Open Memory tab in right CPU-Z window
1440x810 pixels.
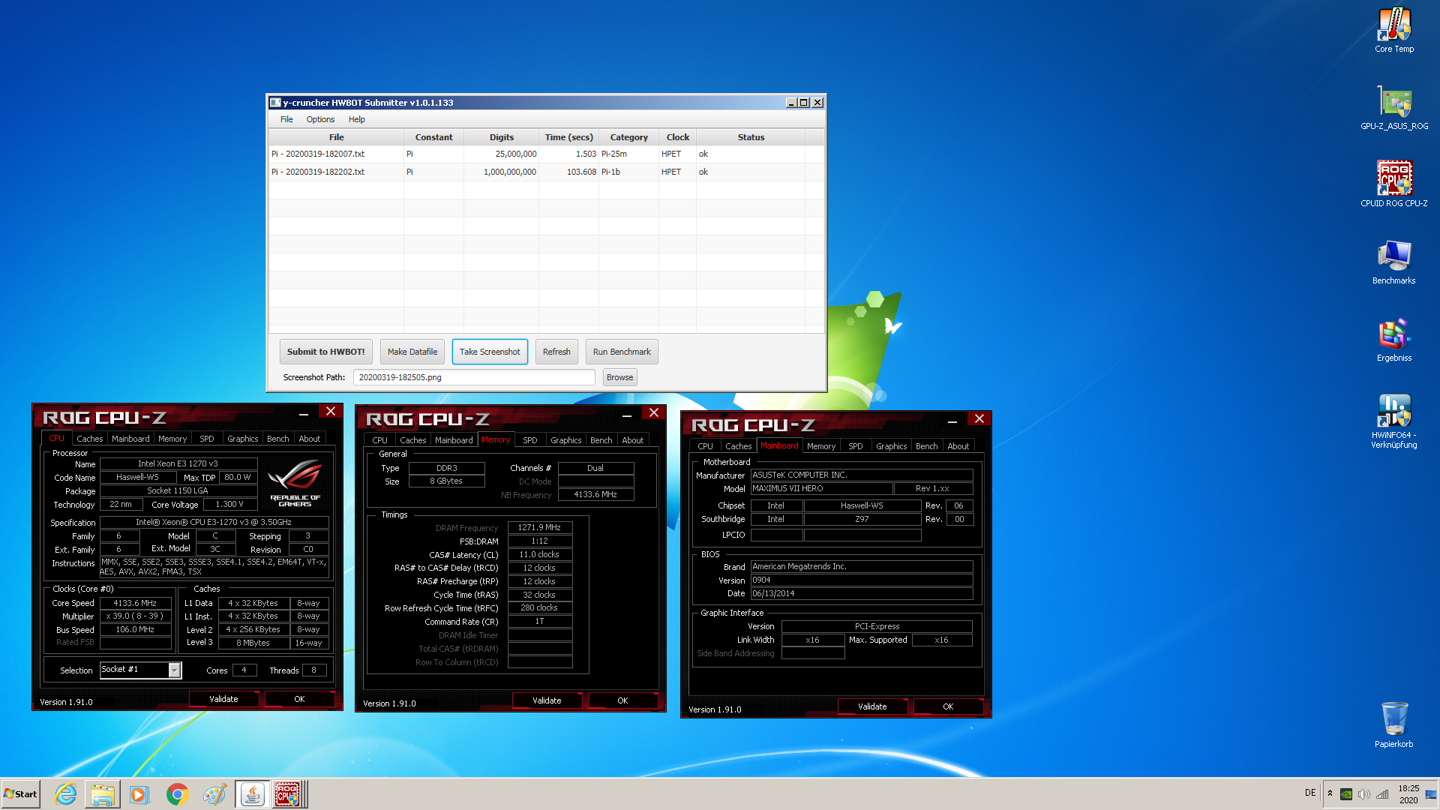pos(821,446)
